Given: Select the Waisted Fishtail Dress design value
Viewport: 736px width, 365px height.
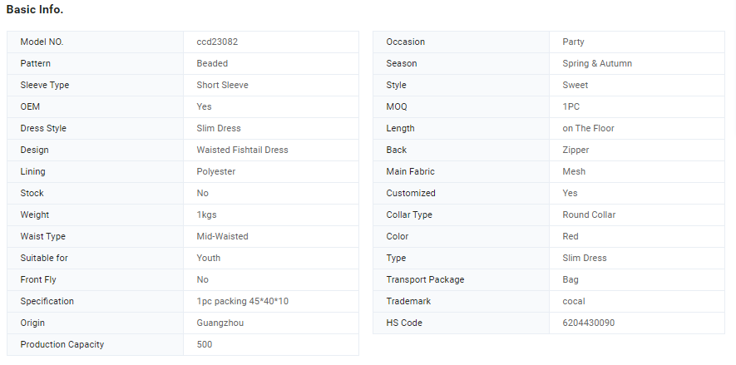Looking at the screenshot, I should [242, 150].
